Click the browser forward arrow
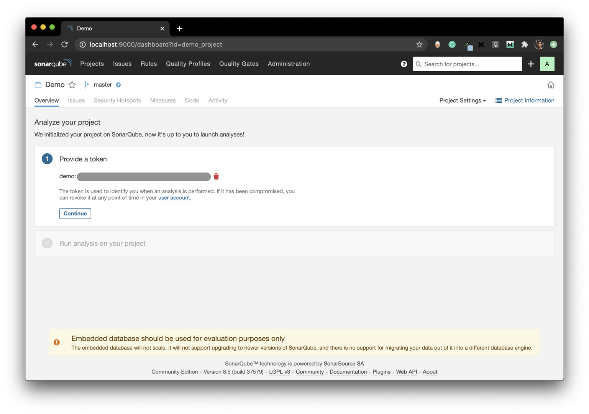589x414 pixels. 50,44
